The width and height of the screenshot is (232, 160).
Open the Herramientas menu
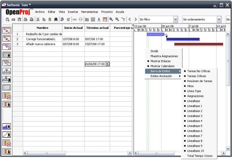(x=89, y=12)
